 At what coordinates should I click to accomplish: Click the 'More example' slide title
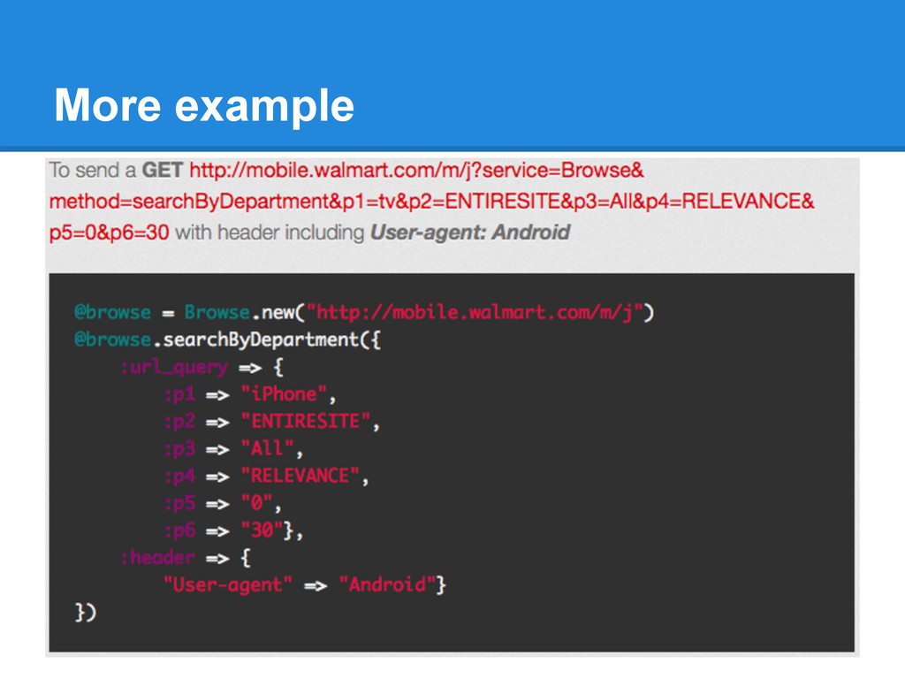(x=204, y=106)
